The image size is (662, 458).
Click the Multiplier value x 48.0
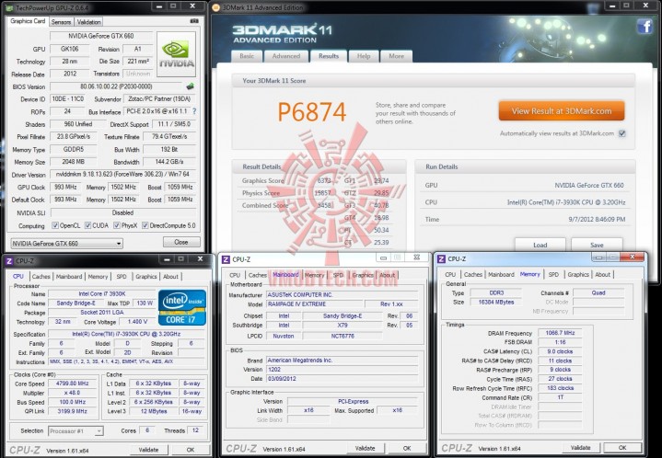(73, 393)
